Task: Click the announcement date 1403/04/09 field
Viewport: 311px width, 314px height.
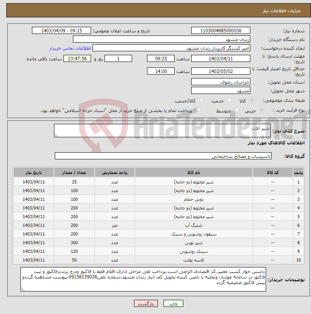Action: [61, 31]
